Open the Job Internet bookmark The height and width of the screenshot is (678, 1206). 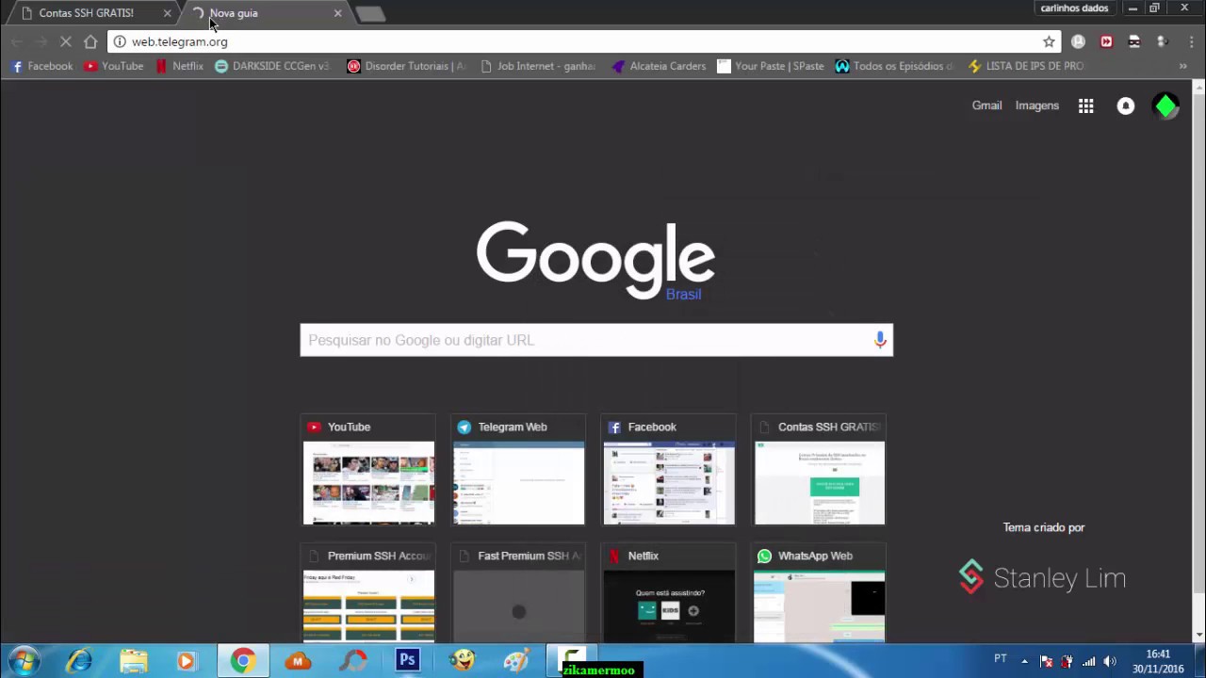[538, 66]
